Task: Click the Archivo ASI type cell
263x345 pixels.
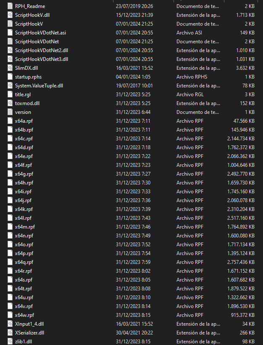Action: coord(189,32)
